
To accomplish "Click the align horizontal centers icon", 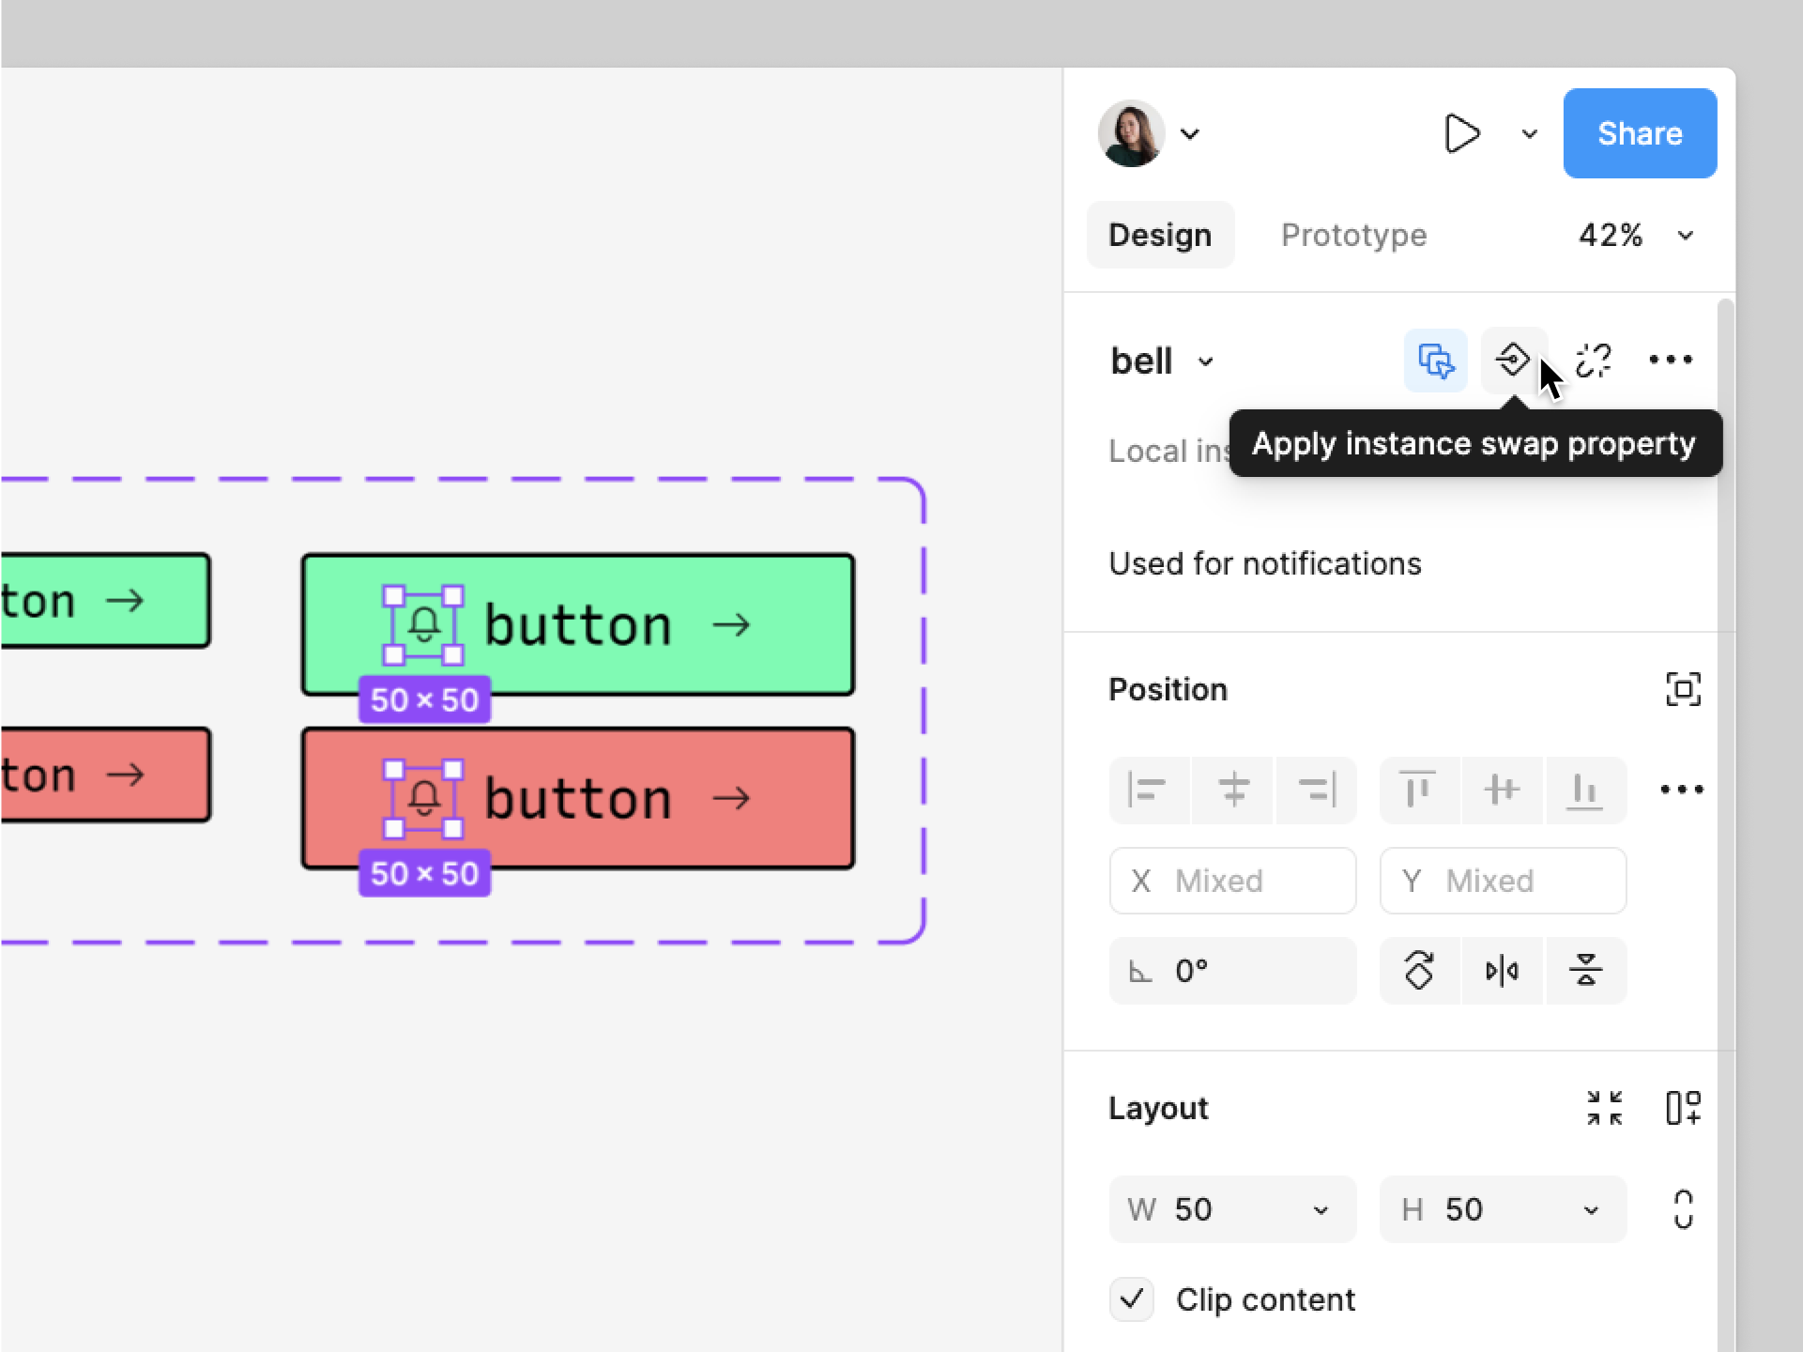I will pyautogui.click(x=1232, y=790).
